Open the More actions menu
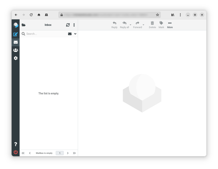Viewport: 218px width, 169px height. coord(170,25)
